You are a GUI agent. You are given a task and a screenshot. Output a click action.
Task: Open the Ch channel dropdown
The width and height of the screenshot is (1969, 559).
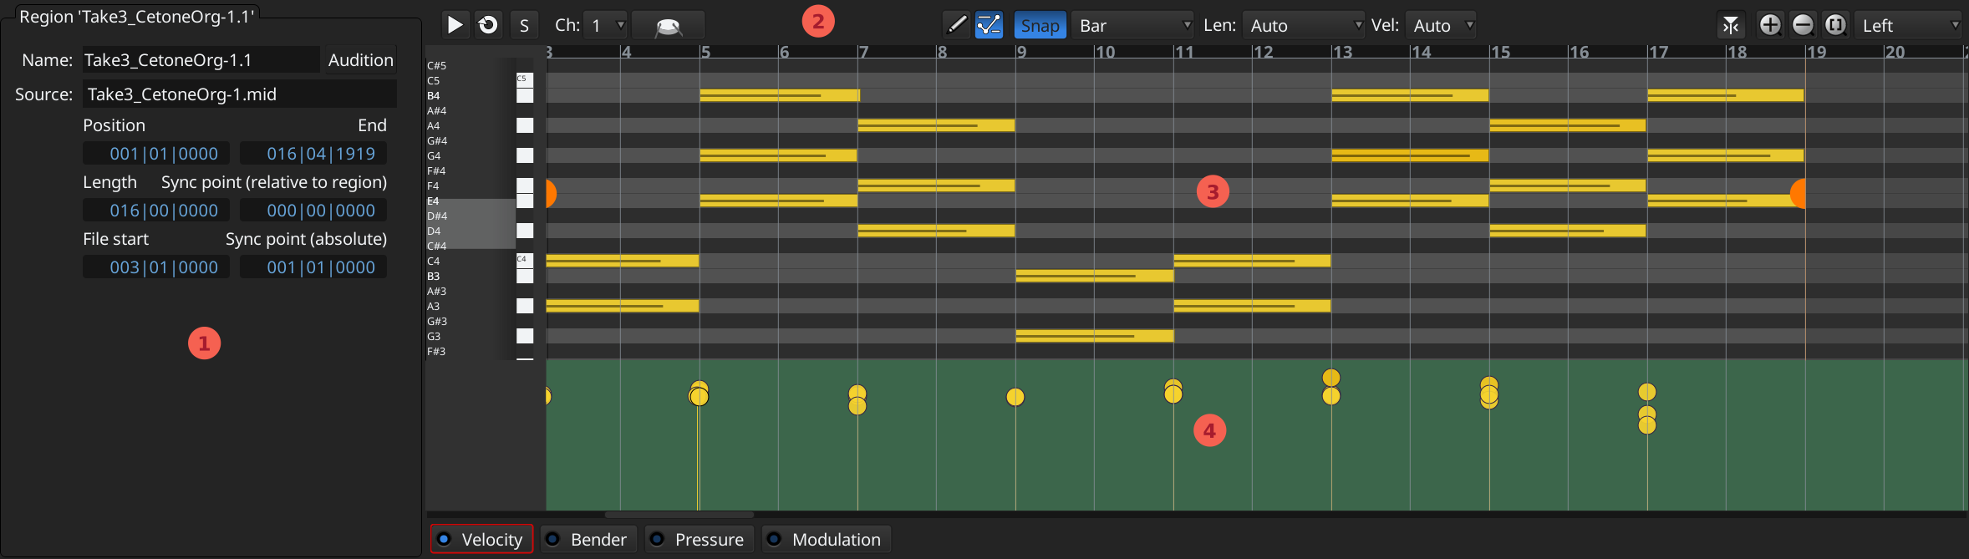point(606,25)
